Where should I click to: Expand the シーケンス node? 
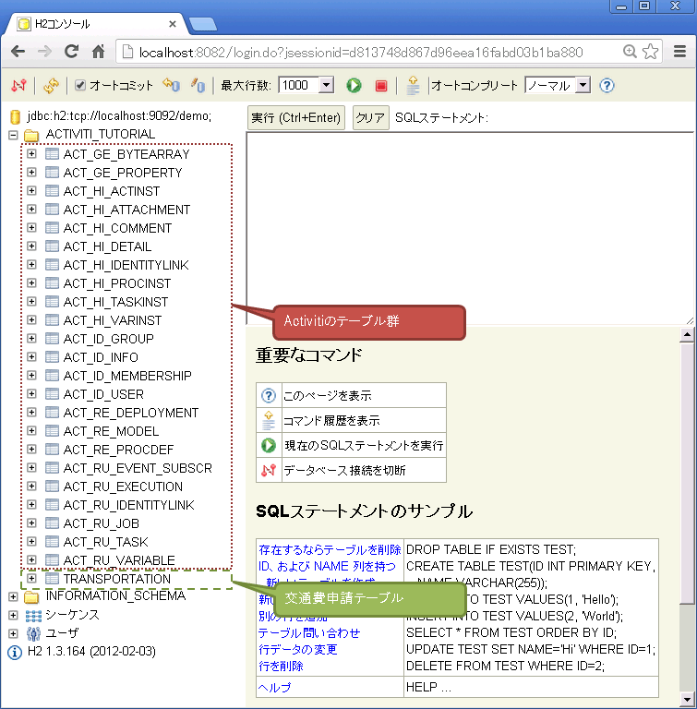[x=13, y=615]
